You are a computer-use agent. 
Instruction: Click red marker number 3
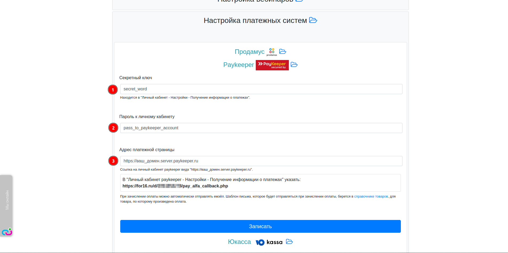pyautogui.click(x=113, y=161)
